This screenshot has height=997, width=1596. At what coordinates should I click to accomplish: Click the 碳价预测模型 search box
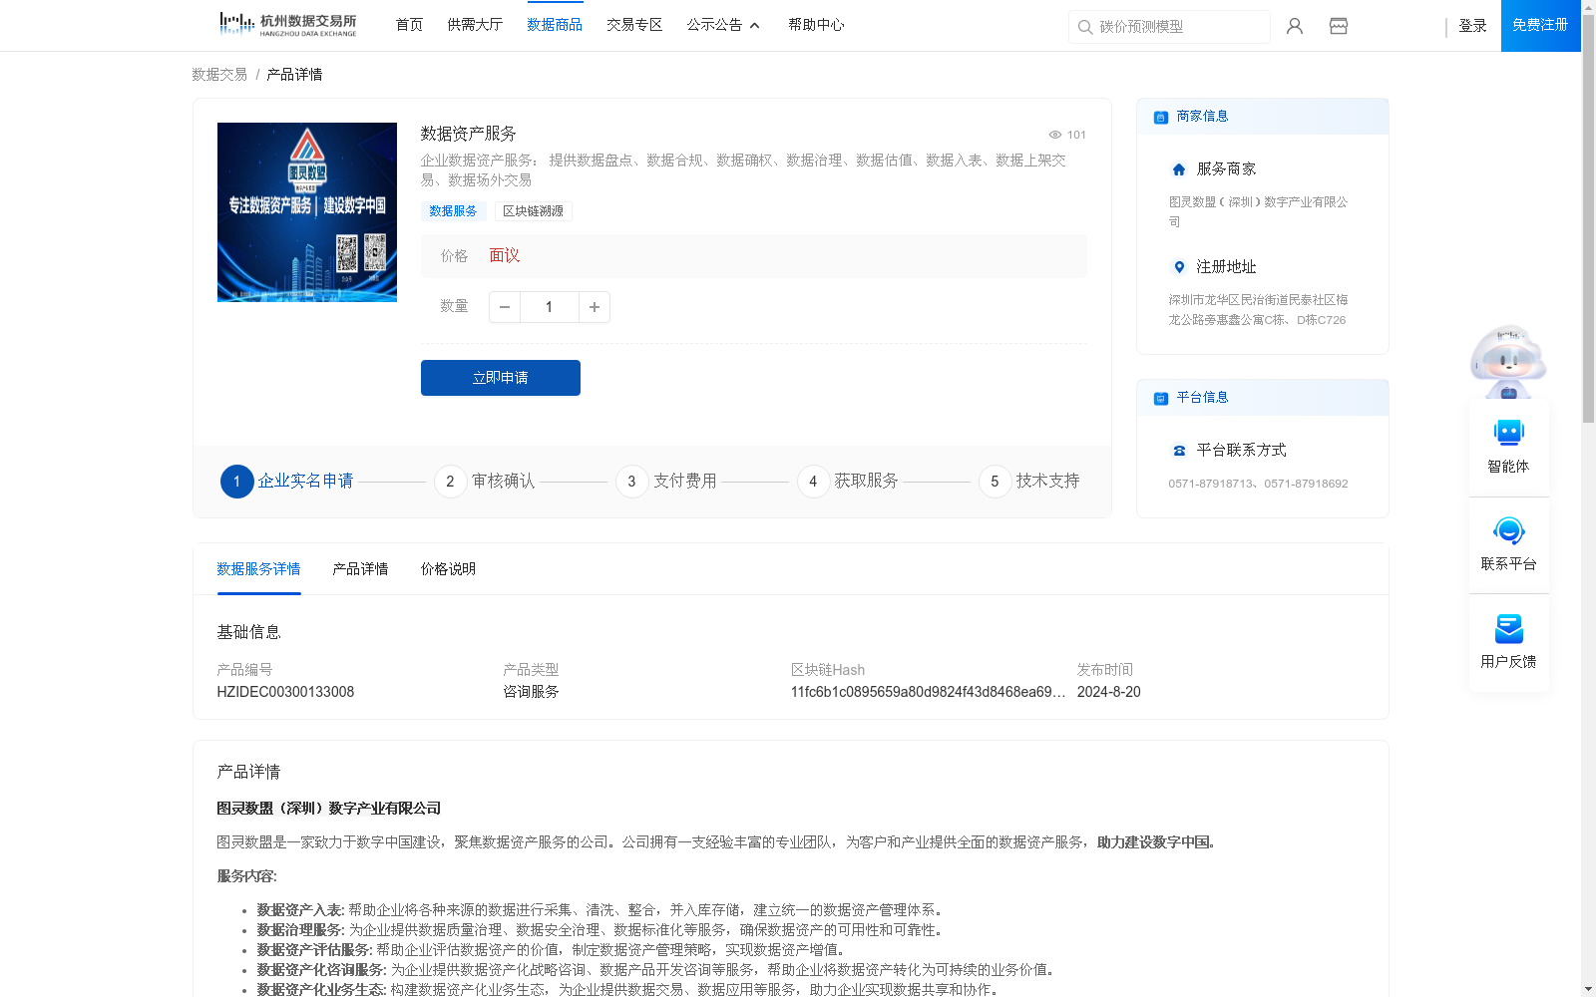[x=1169, y=27]
